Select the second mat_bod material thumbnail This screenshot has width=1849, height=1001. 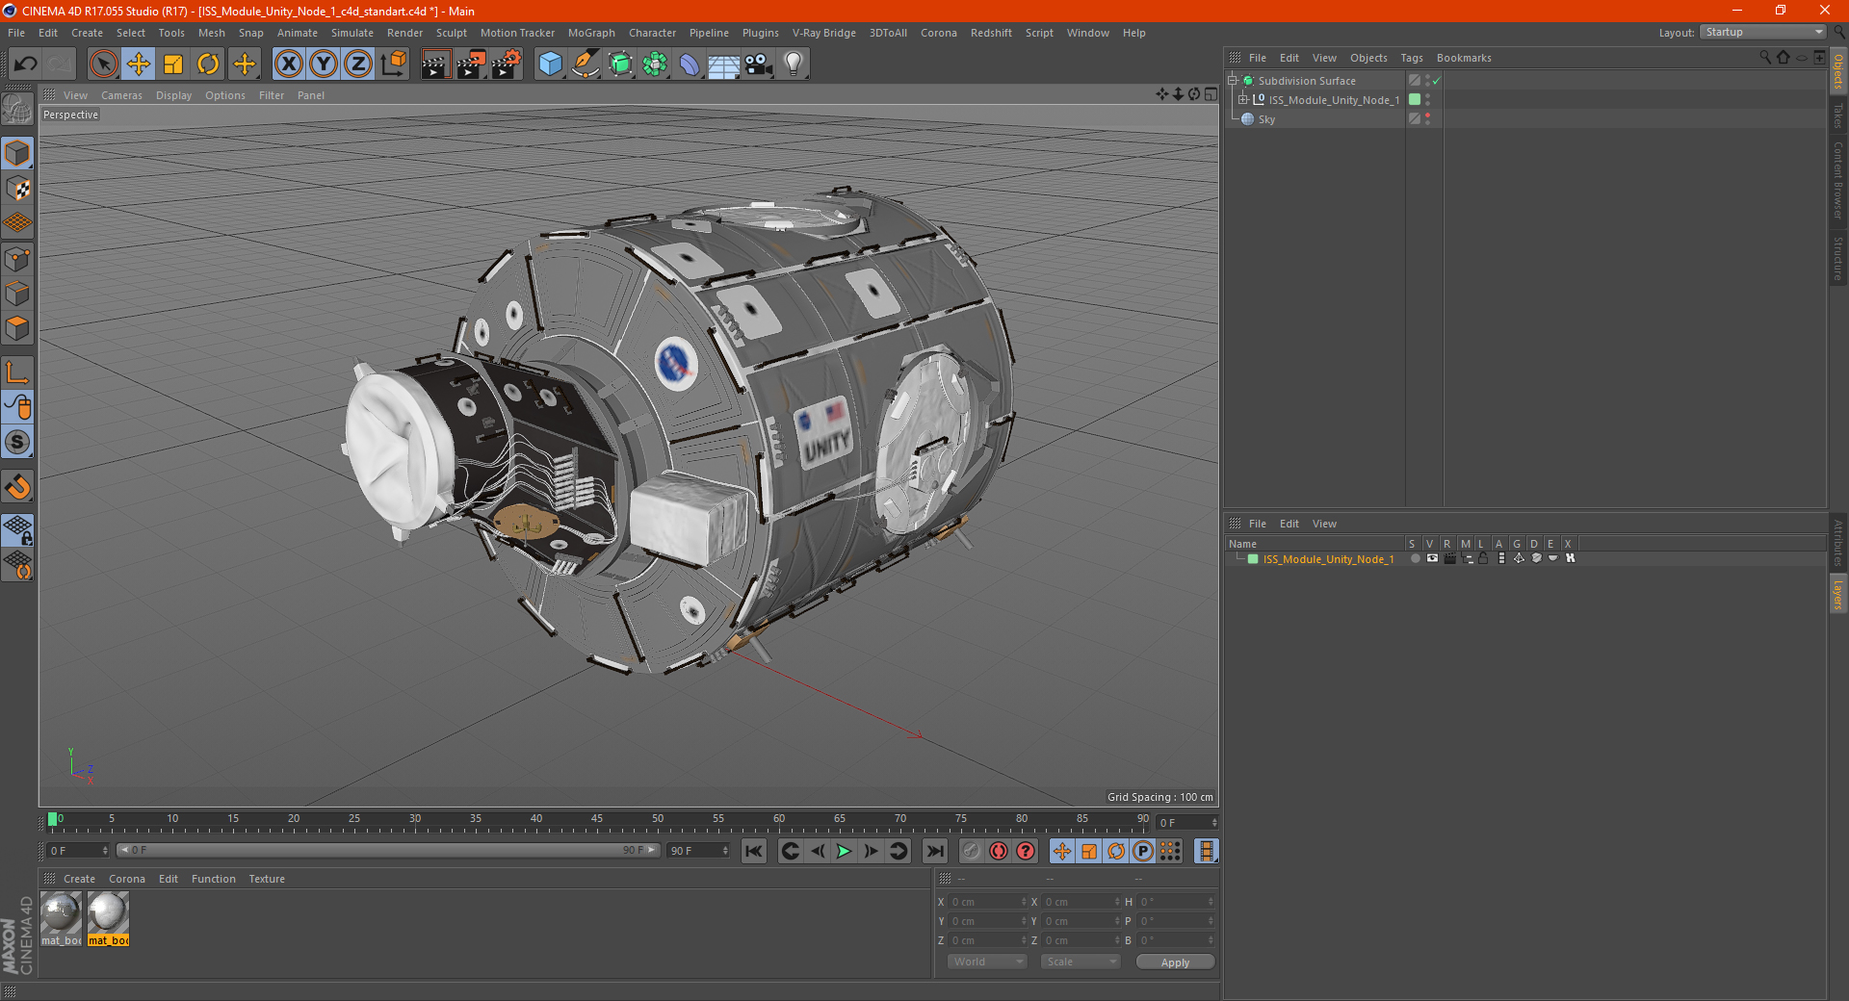click(108, 912)
